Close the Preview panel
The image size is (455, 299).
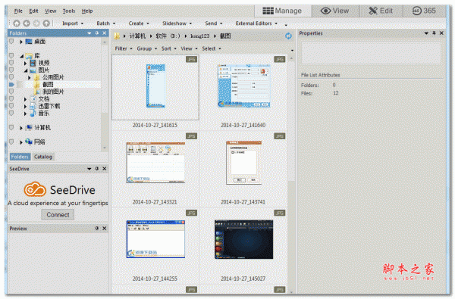point(105,229)
